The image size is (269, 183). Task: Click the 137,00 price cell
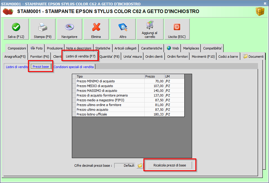pos(154,95)
